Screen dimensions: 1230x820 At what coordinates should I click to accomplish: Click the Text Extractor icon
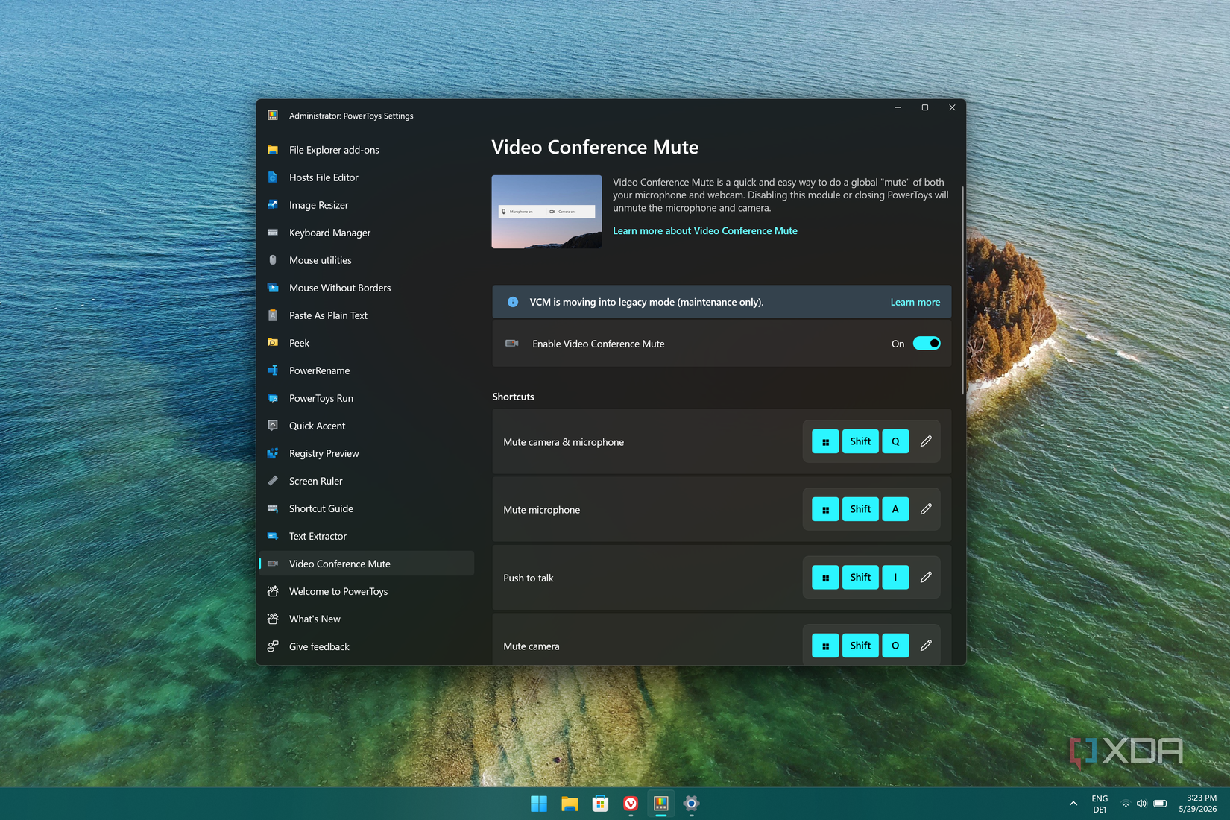tap(273, 536)
